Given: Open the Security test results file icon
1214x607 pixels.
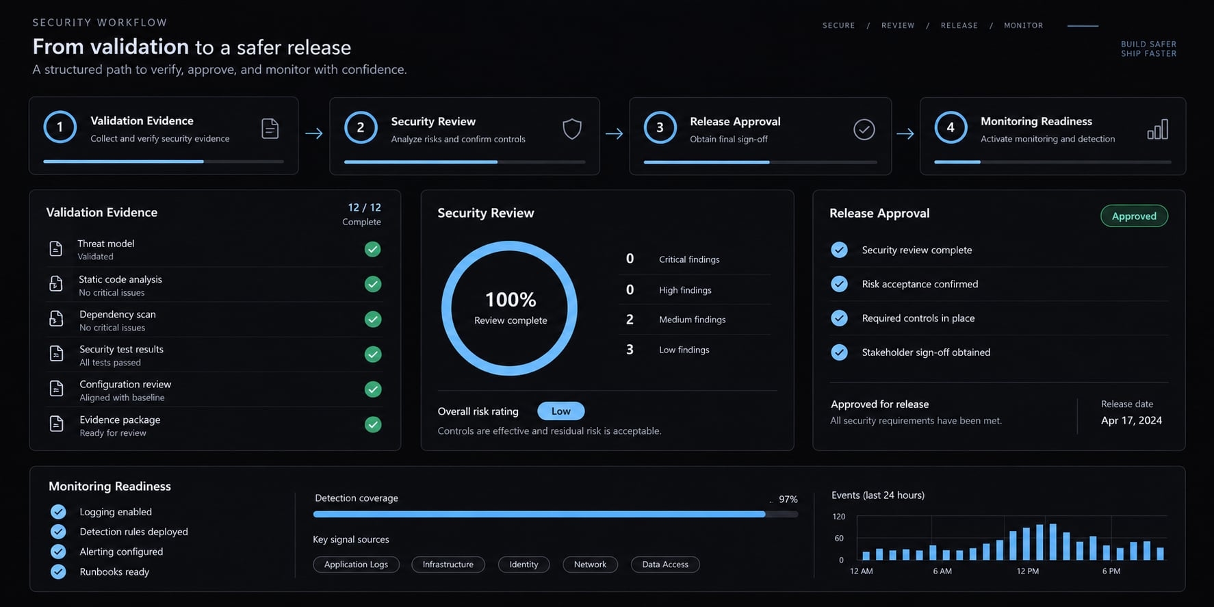Looking at the screenshot, I should point(56,353).
